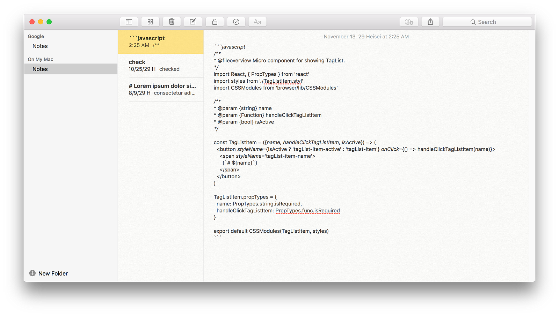Screen dimensions: 559x316
Task: Create a new note with compose icon
Action: 193,22
